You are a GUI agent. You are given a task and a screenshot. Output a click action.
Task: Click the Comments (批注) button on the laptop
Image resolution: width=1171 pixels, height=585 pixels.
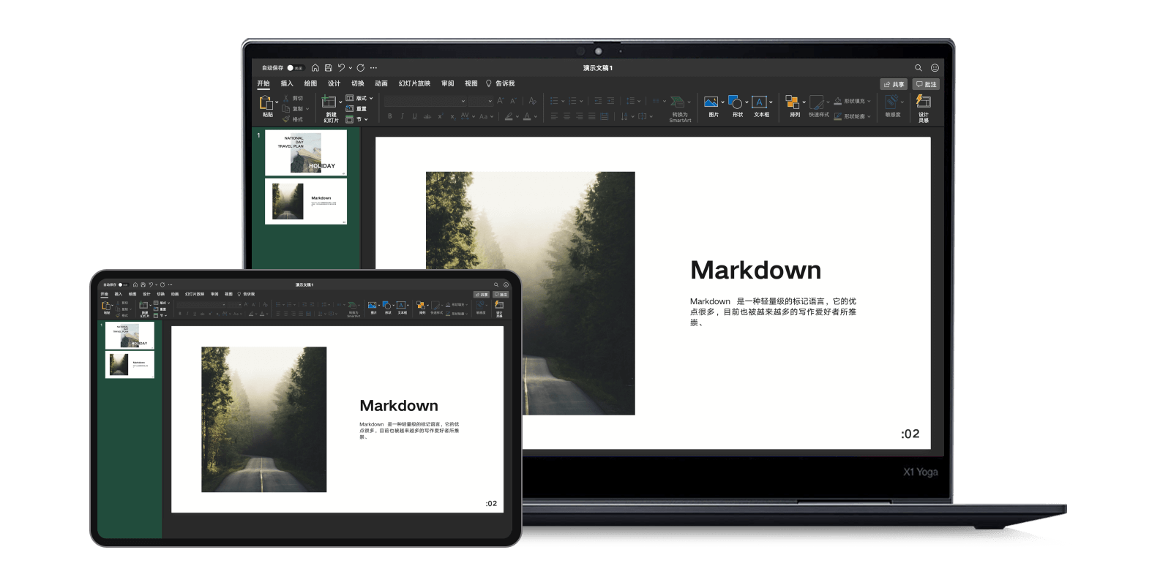click(x=926, y=84)
